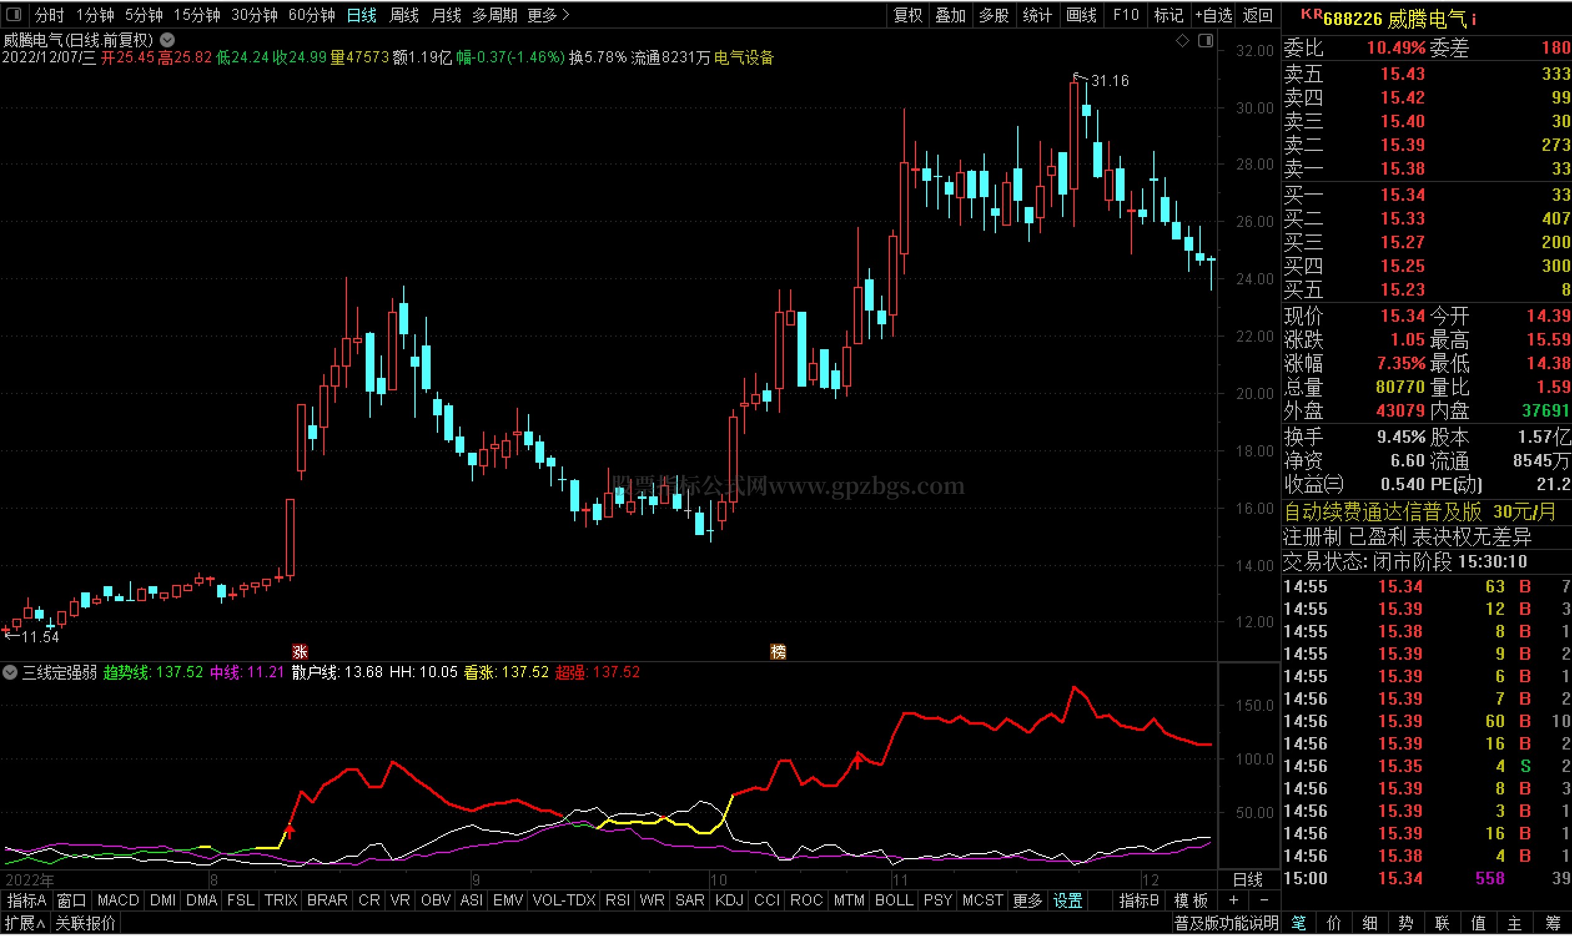Open 多周期 multi-period view

tap(495, 15)
